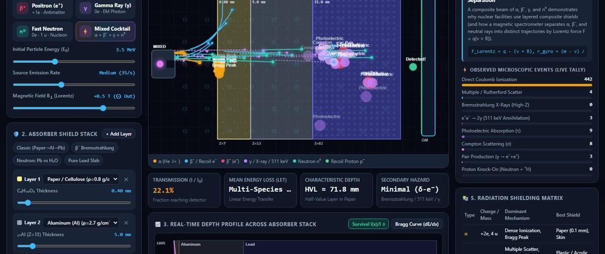This screenshot has height=254, width=605.
Task: Click the Proton Knock-On tally row
Action: (527, 171)
